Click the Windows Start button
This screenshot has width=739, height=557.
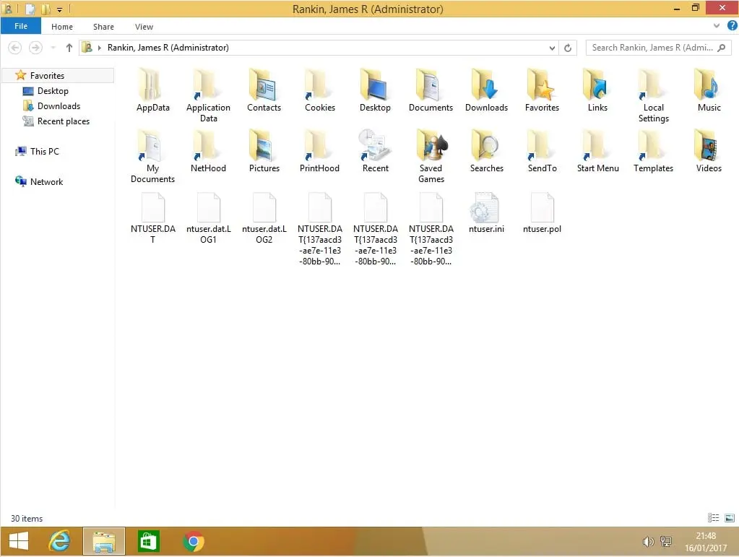click(19, 541)
